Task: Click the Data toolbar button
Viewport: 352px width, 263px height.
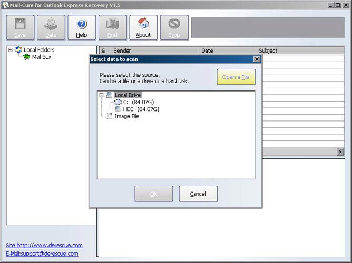Action: tap(51, 27)
